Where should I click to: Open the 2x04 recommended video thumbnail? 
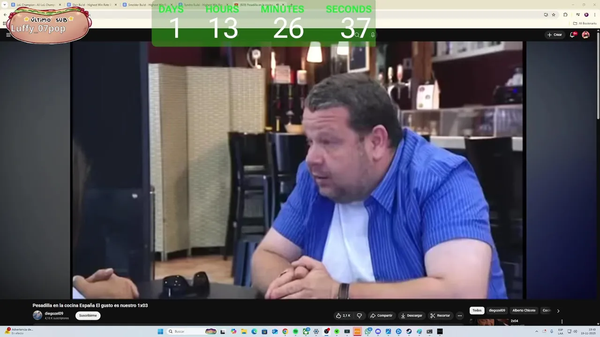[x=489, y=322]
